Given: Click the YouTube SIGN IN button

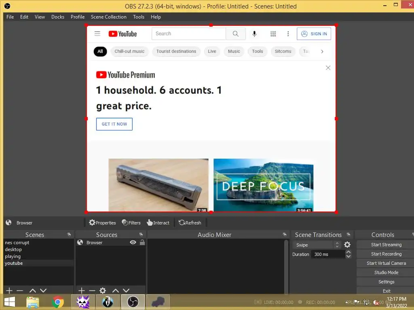Looking at the screenshot, I should pyautogui.click(x=314, y=34).
